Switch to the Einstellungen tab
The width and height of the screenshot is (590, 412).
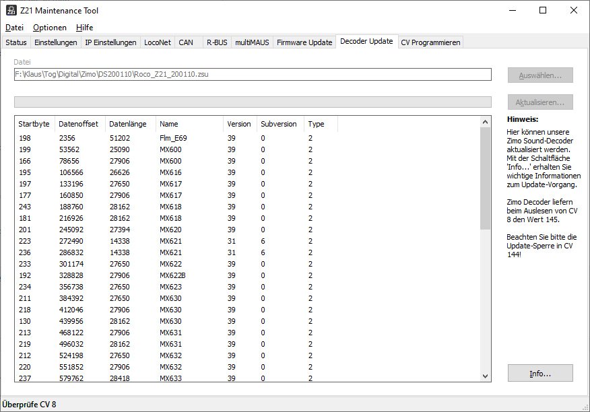56,42
